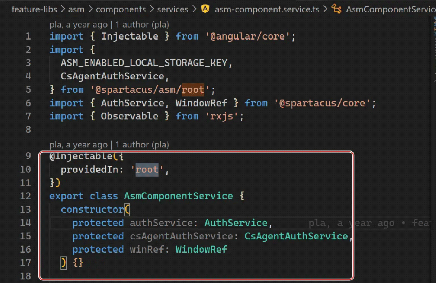Click the class symbol icon in breadcrumb
This screenshot has height=283, width=436.
[x=336, y=9]
